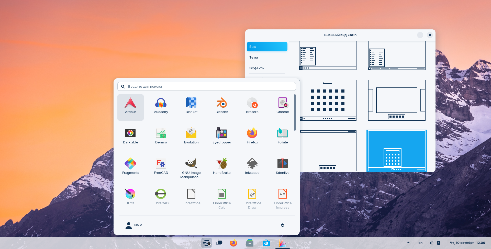
Task: Open the en keyboard layout indicator
Action: click(x=420, y=243)
